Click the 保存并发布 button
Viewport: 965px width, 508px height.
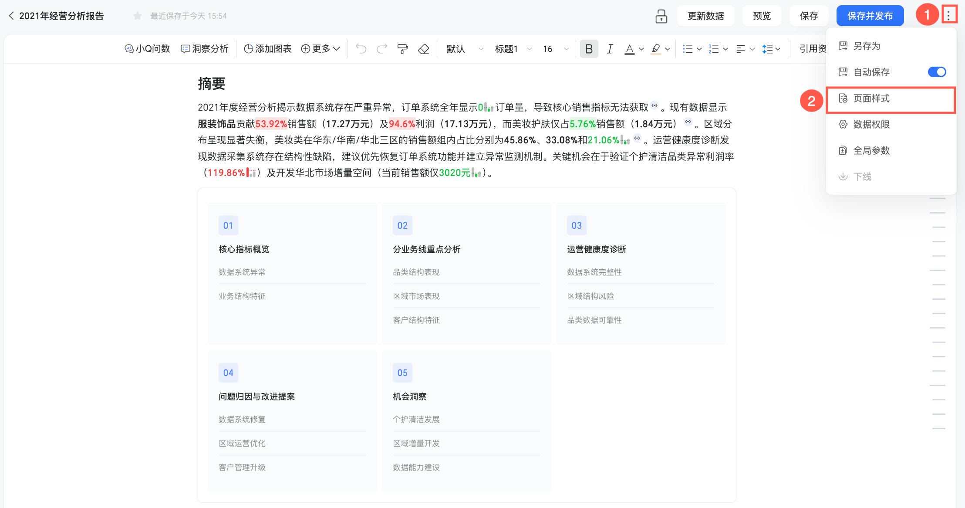click(870, 16)
